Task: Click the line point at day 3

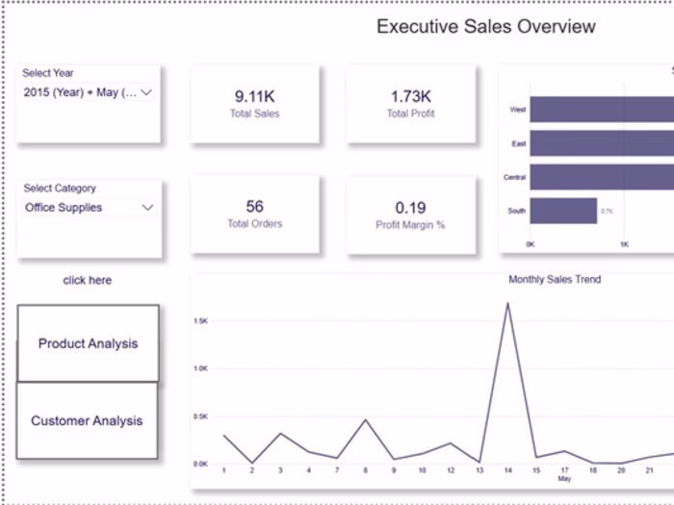Action: click(x=280, y=433)
